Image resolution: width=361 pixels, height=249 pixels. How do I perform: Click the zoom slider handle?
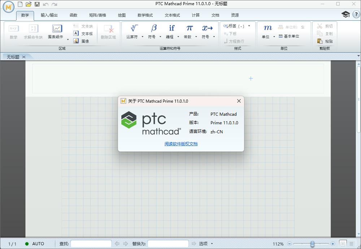(312, 244)
